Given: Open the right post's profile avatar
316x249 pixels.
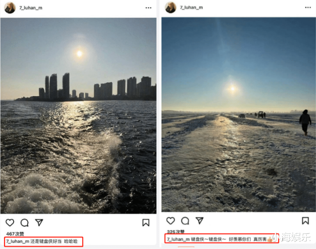Looking at the screenshot, I should [x=171, y=7].
